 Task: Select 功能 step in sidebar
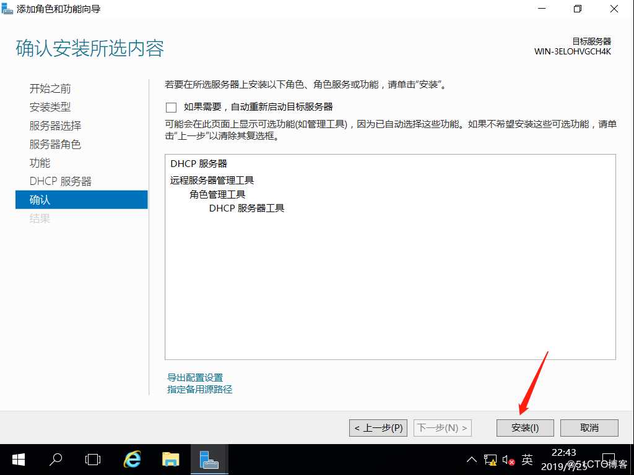pyautogui.click(x=40, y=163)
